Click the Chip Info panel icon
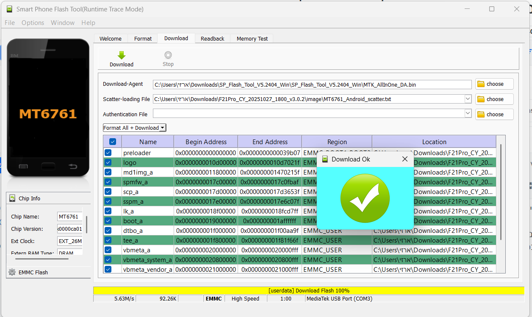The height and width of the screenshot is (317, 532). point(12,198)
